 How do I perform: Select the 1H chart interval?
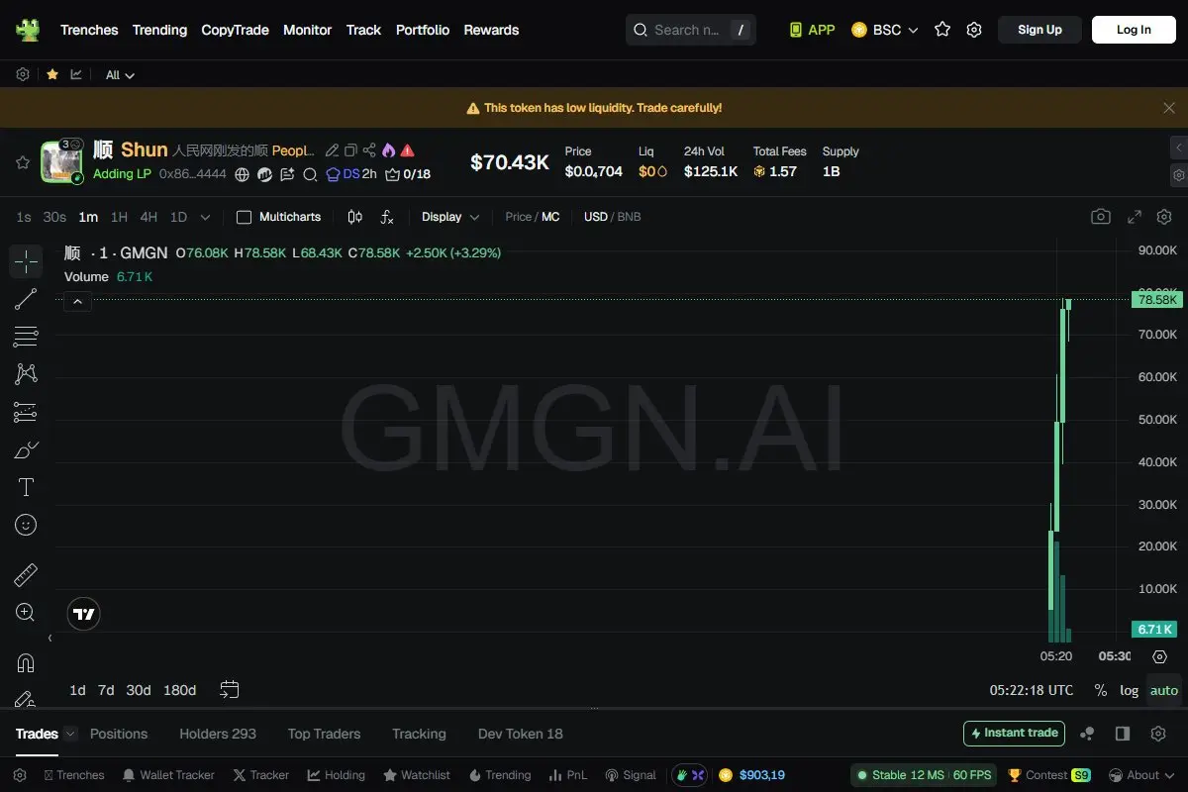tap(119, 217)
